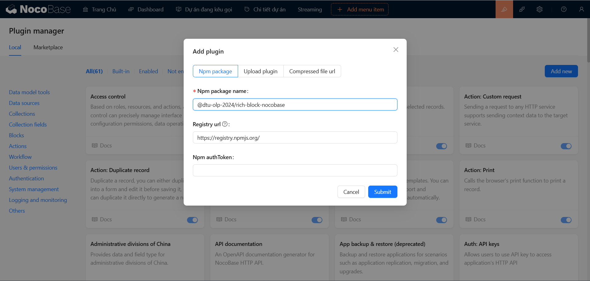The height and width of the screenshot is (281, 590).
Task: Cancel the Add plugin dialog
Action: point(351,192)
